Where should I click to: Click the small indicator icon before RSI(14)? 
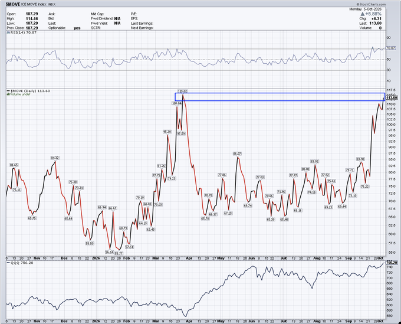8,32
